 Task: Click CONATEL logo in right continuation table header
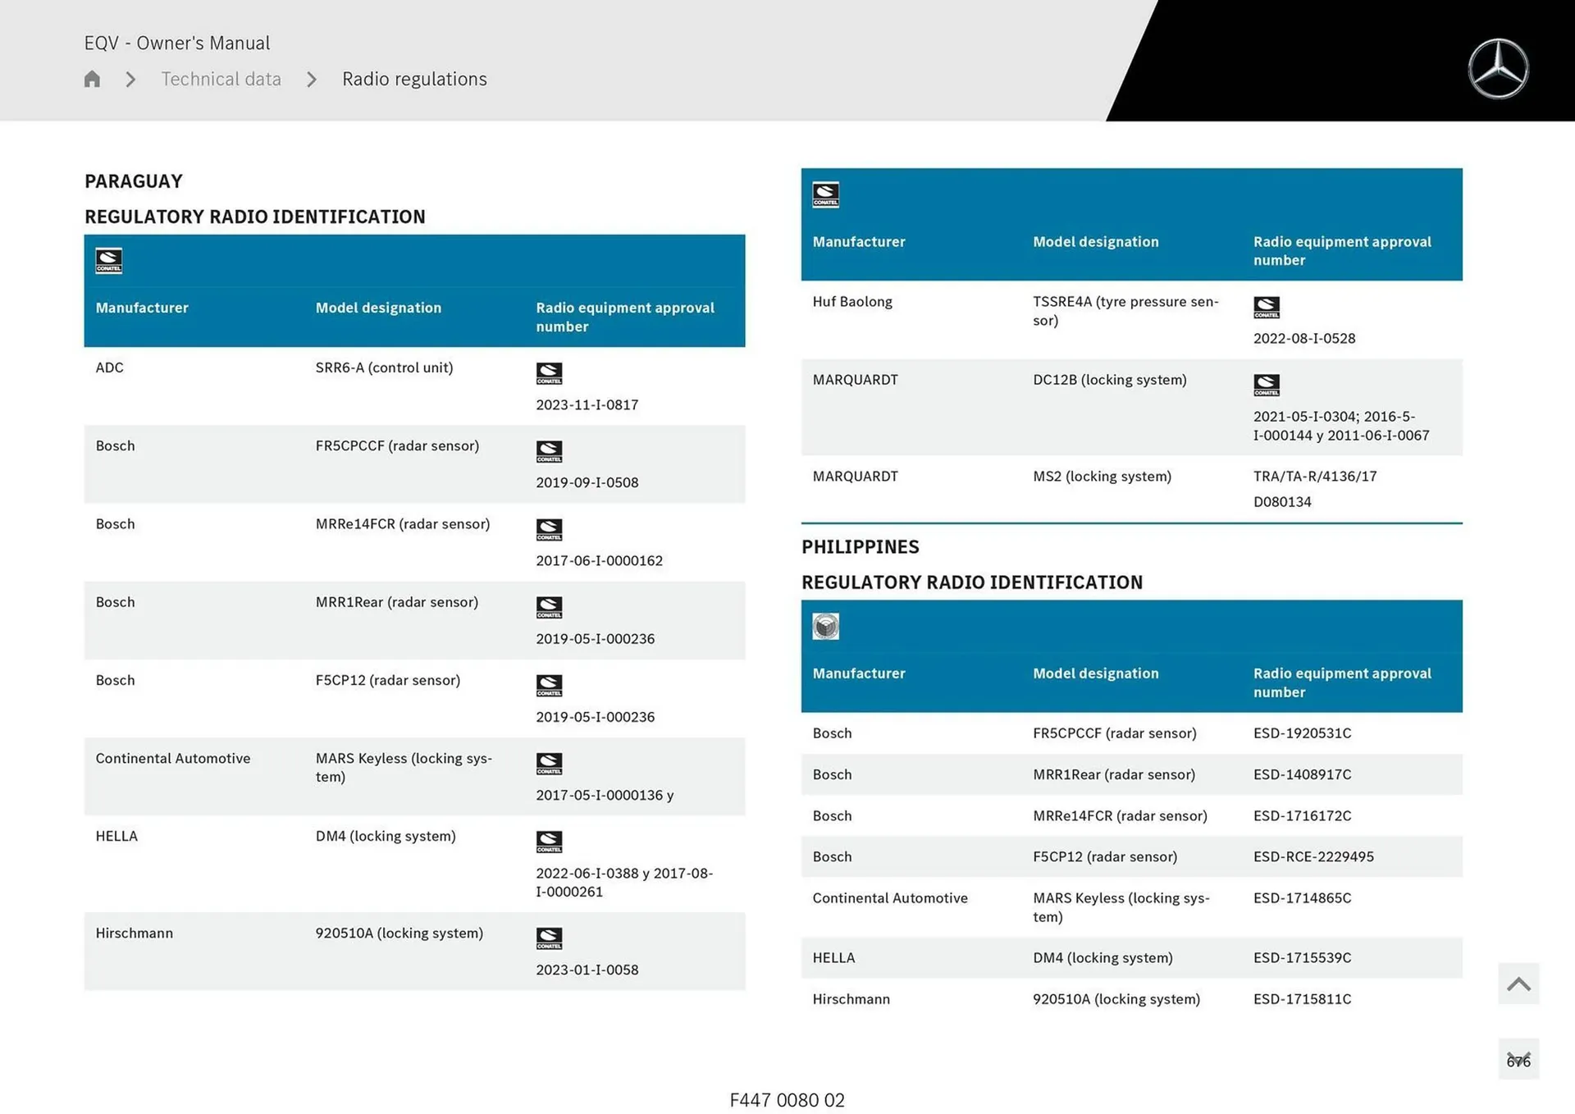pyautogui.click(x=825, y=195)
